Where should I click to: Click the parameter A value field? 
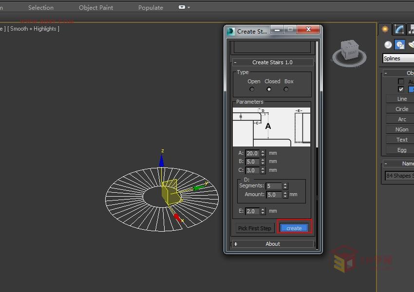[253, 153]
